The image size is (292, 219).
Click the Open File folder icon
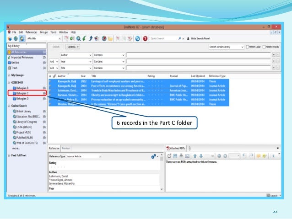pos(110,38)
